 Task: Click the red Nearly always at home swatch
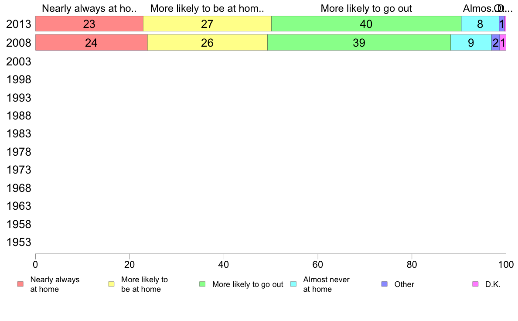point(20,284)
